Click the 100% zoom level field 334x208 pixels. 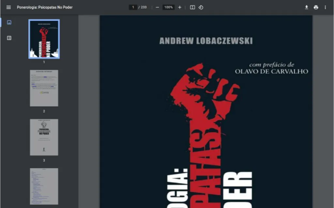[x=168, y=7]
